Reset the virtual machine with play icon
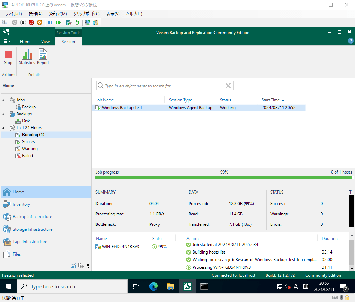The image size is (355, 302). [58, 23]
